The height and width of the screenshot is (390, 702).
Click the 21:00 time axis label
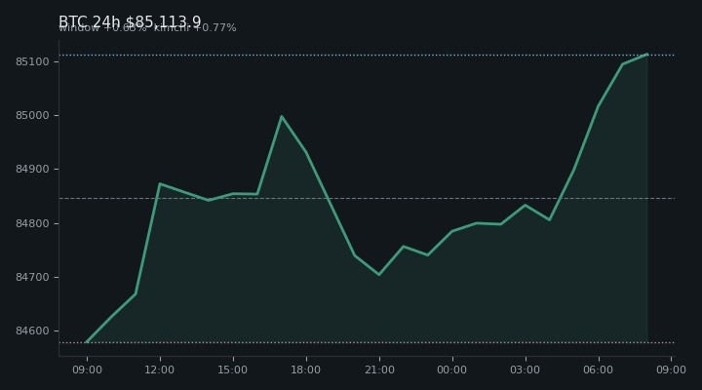click(379, 370)
